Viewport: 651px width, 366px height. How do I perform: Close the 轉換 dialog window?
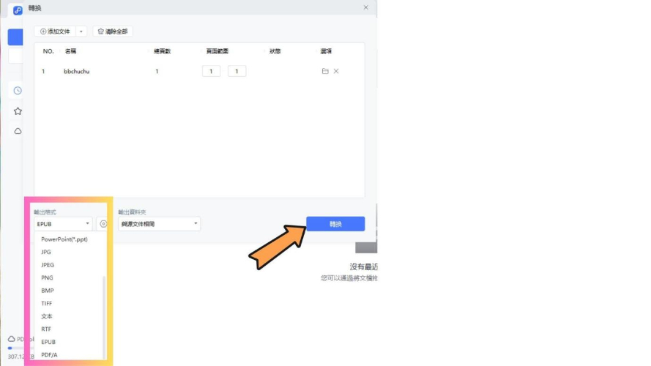[365, 7]
